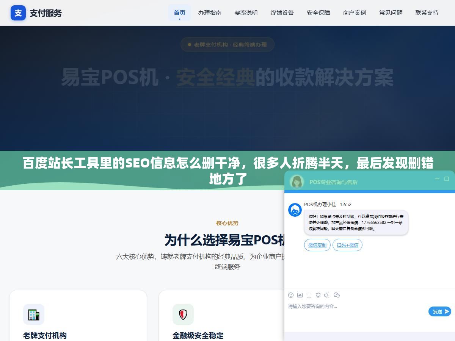Click the WeChat icon in chat toolbar
This screenshot has height=341, width=455.
pos(336,295)
